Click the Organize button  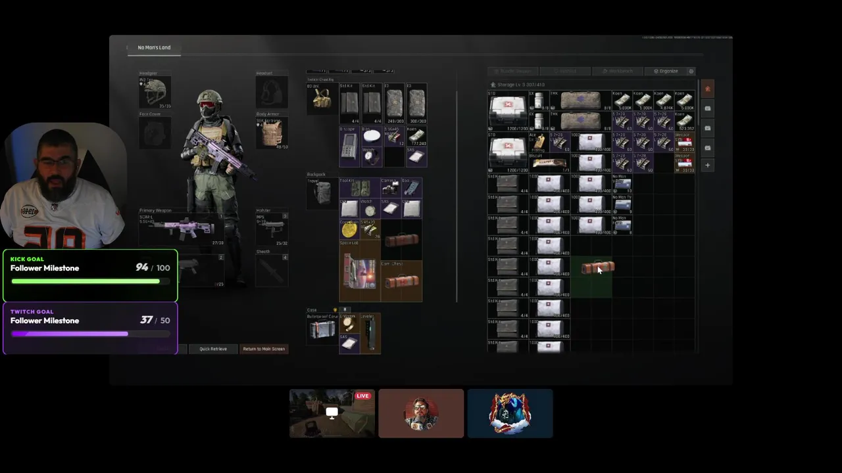coord(665,71)
